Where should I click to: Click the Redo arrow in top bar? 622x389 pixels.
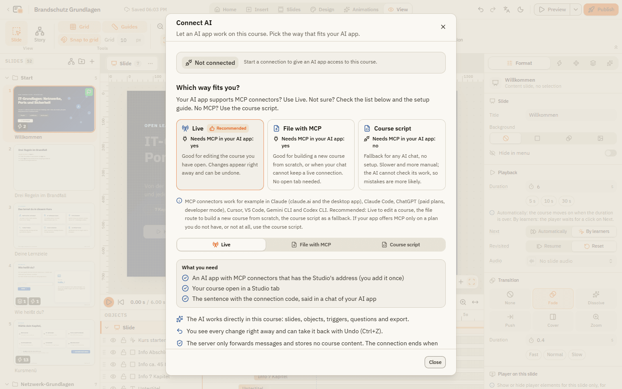[493, 10]
